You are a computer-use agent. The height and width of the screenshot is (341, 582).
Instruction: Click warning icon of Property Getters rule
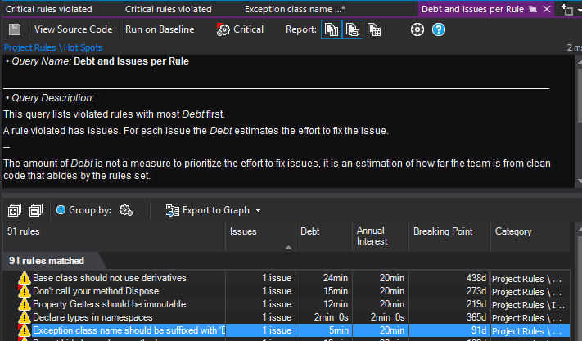pyautogui.click(x=24, y=304)
